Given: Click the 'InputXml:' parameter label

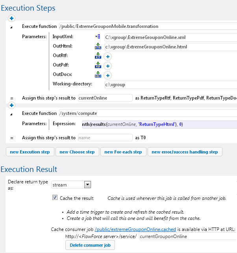Looking at the screenshot, I should pos(63,37).
